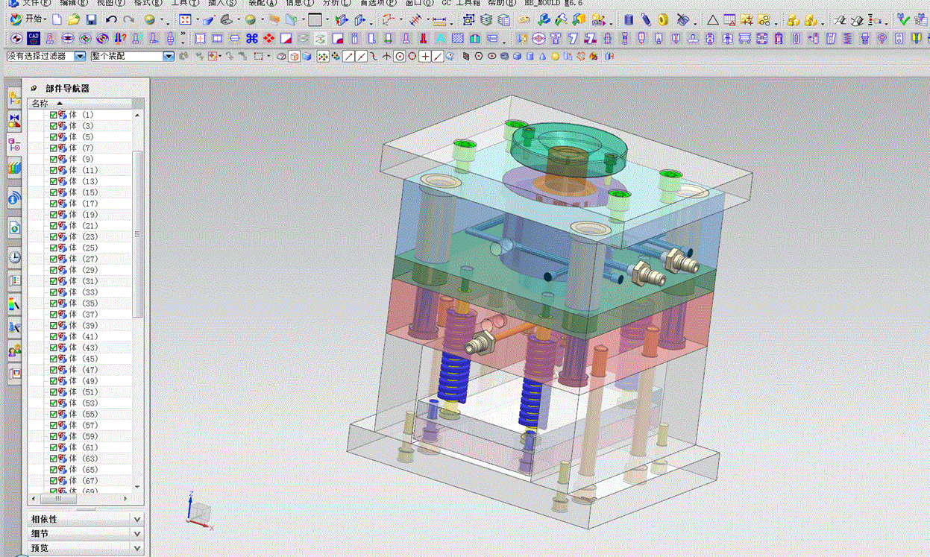Viewport: 930px width, 557px height.
Task: Uncheck the checkbox for 体 (43)
Action: click(54, 347)
